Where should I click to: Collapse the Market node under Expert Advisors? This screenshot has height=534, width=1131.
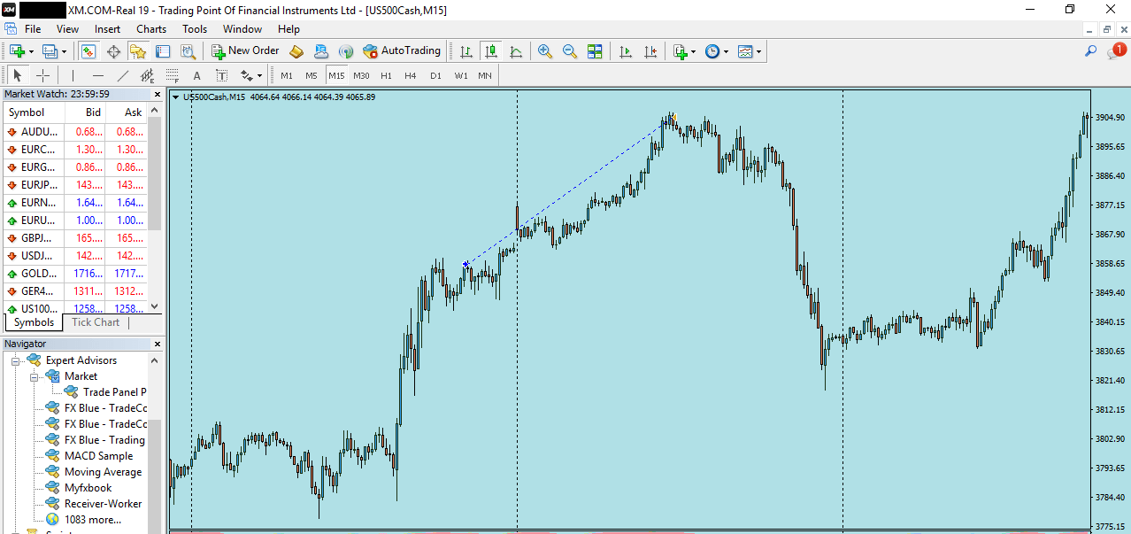tap(34, 376)
